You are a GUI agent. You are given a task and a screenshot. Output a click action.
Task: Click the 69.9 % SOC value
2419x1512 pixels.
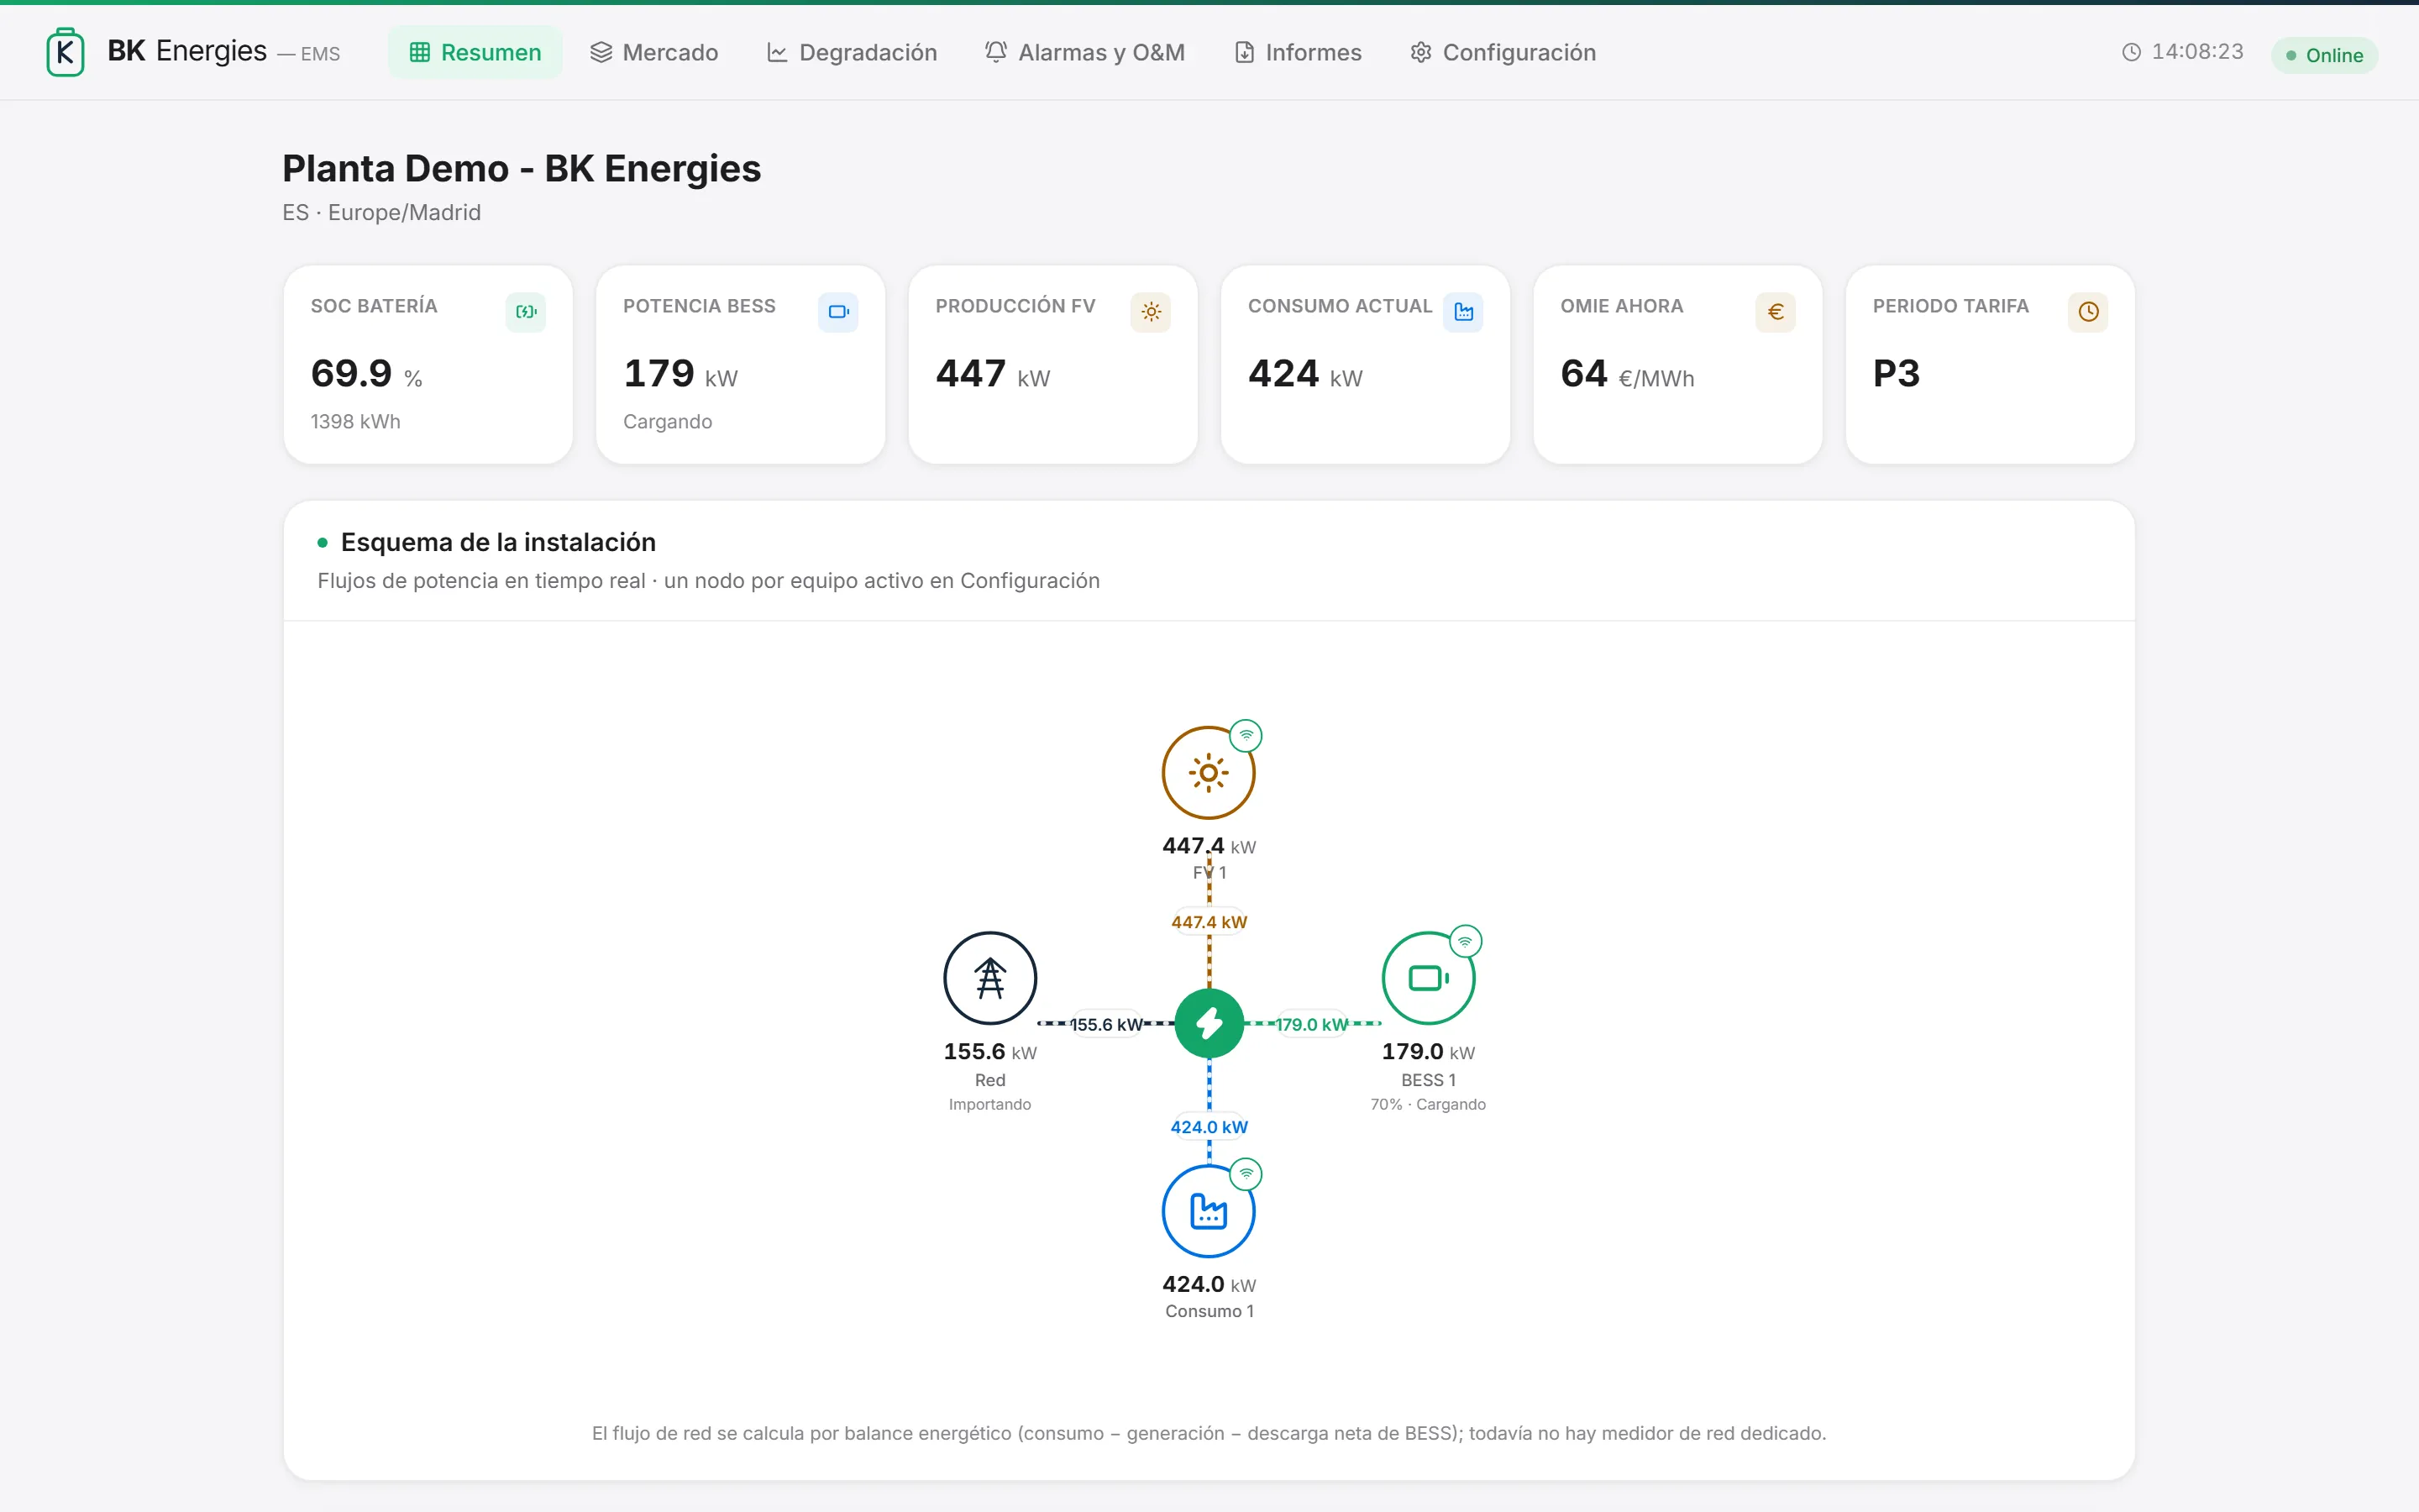(x=367, y=374)
